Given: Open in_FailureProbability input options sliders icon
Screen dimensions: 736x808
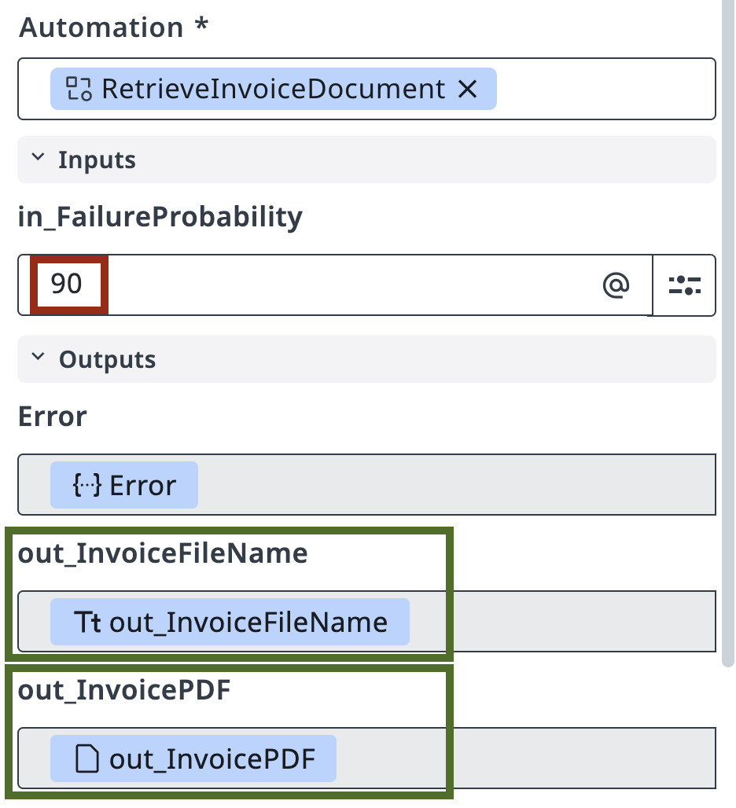Looking at the screenshot, I should [x=684, y=285].
